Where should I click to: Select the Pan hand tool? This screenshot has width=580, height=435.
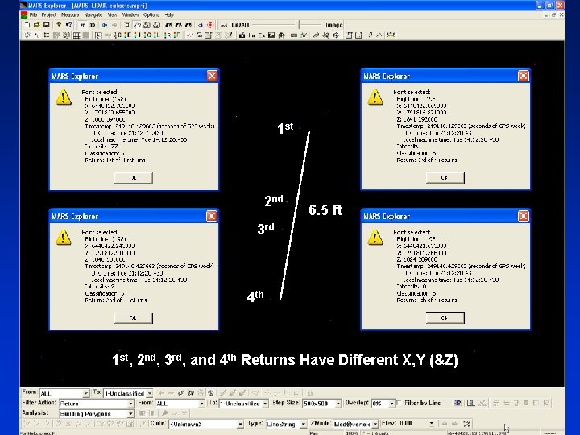click(x=137, y=25)
